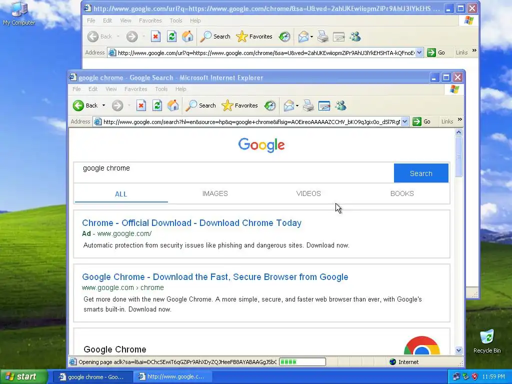Click blue Search button on Google
This screenshot has height=384, width=512.
(x=421, y=173)
